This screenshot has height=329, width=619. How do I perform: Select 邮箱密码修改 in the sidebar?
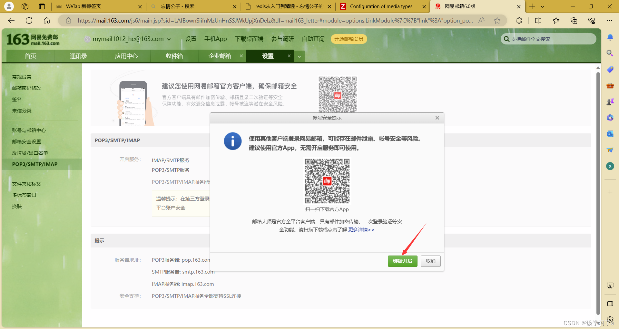[x=26, y=88]
